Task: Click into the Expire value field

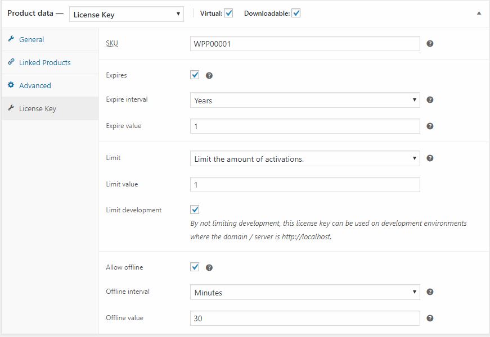Action: coord(305,126)
